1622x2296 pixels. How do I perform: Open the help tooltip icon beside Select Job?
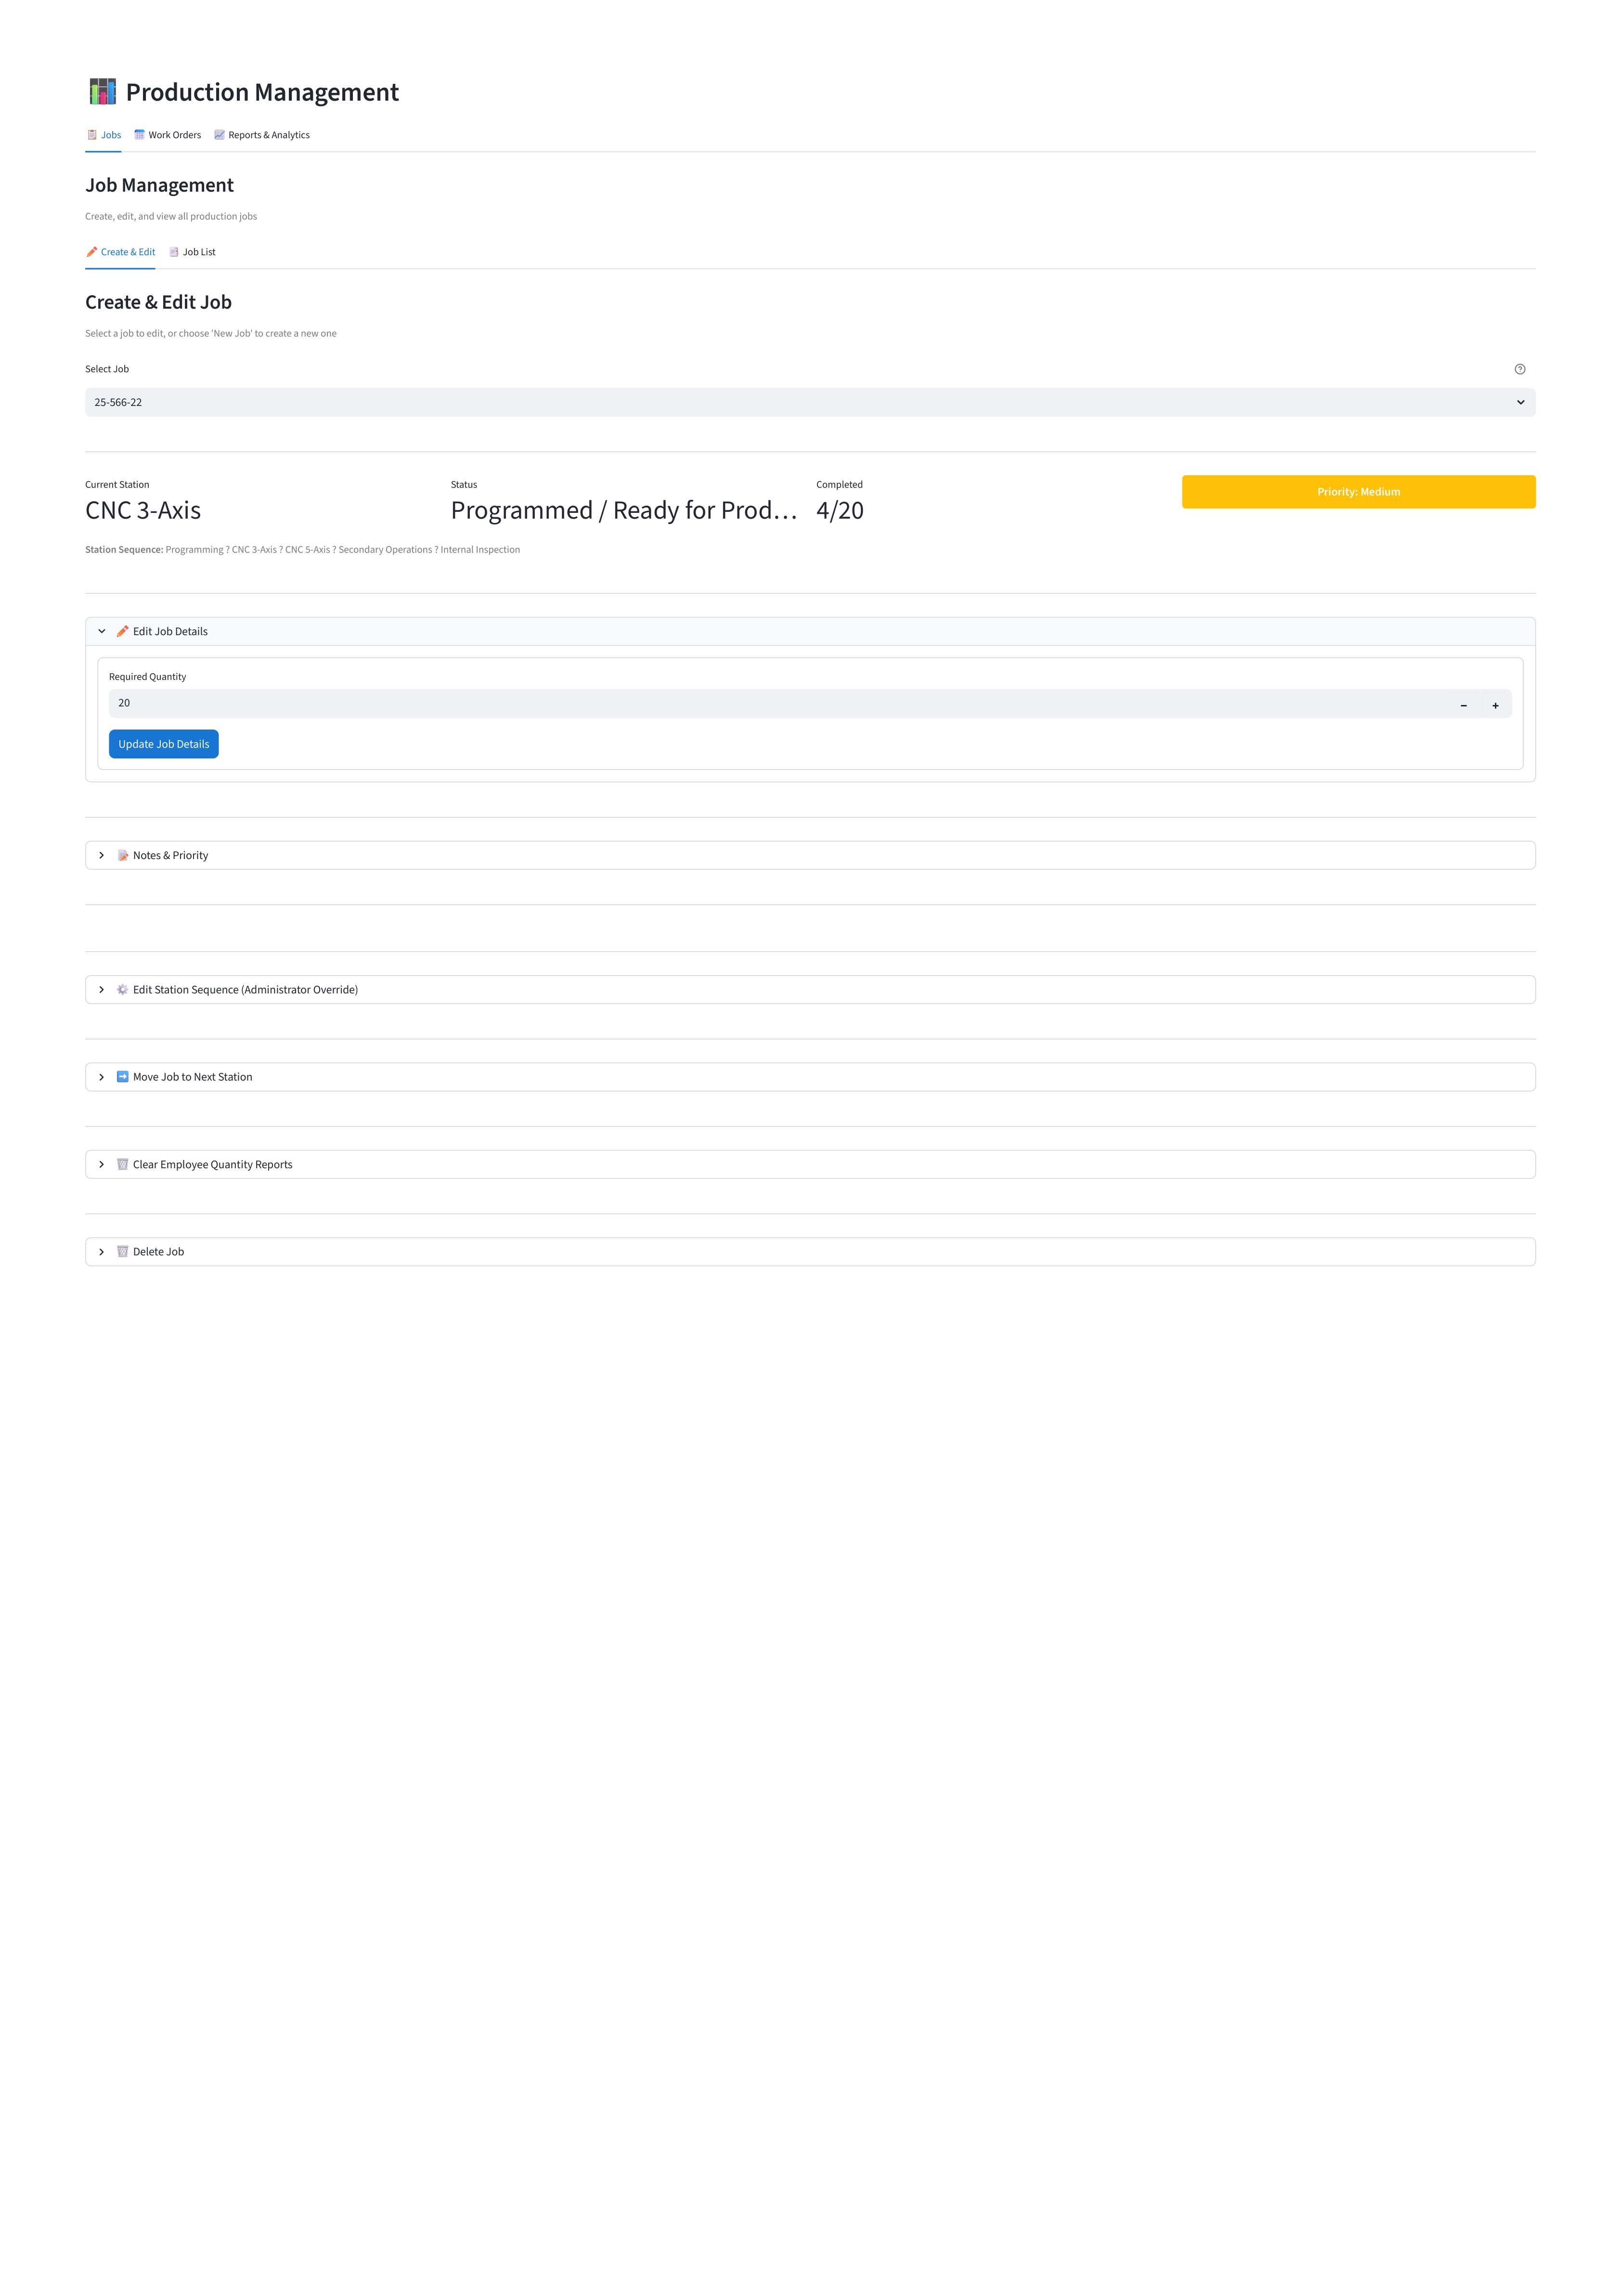click(1519, 369)
